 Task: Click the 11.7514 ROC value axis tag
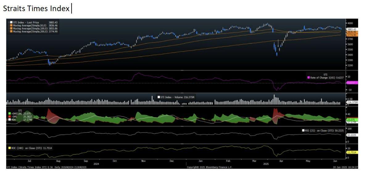pyautogui.click(x=352, y=152)
